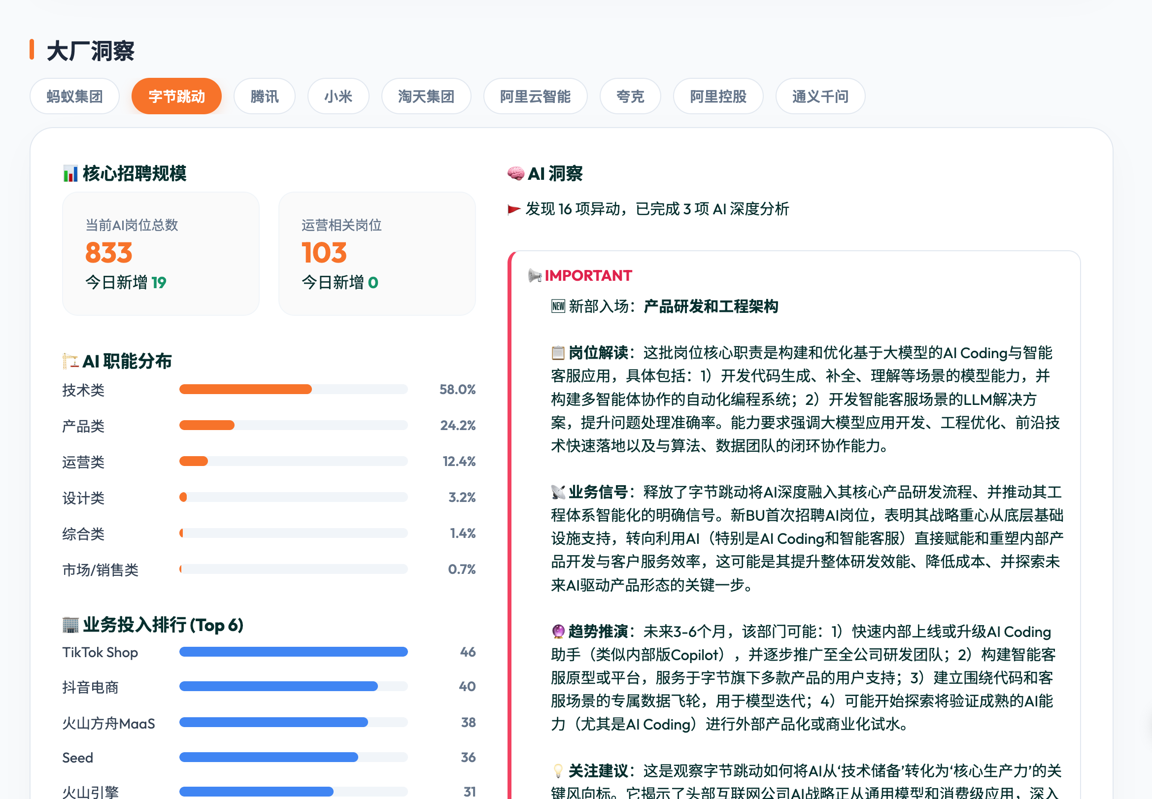Select the 蚂蚁集团 company tab
Image resolution: width=1152 pixels, height=799 pixels.
coord(74,96)
